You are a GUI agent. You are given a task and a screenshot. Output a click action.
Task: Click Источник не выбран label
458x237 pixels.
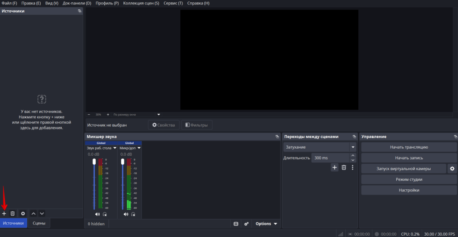(x=107, y=125)
